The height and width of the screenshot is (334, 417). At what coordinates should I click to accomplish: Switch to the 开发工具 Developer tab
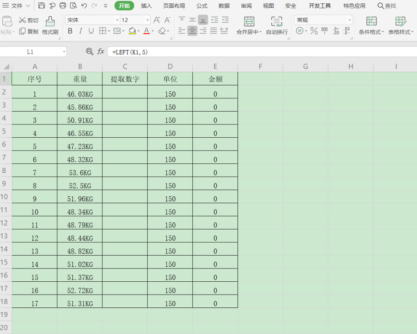point(320,6)
